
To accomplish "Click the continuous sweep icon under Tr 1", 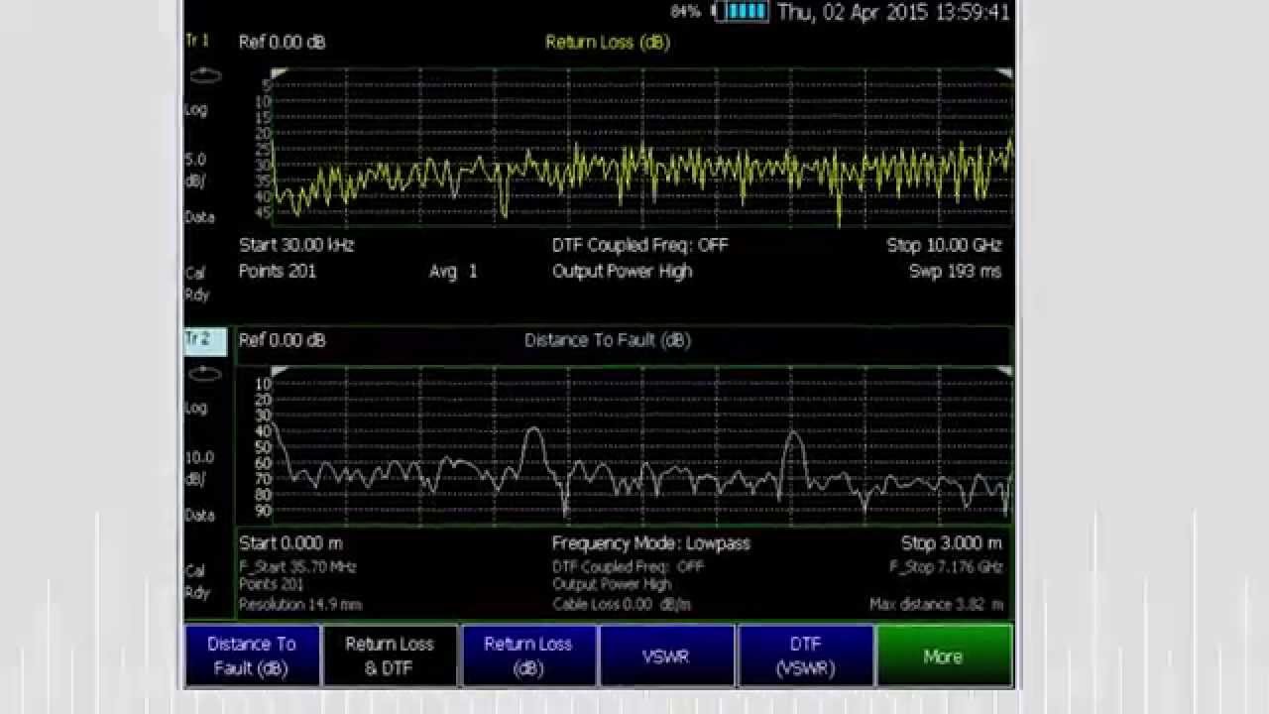I will click(205, 75).
